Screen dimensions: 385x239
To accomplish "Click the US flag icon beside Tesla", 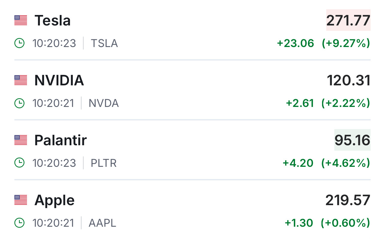I will click(x=21, y=20).
